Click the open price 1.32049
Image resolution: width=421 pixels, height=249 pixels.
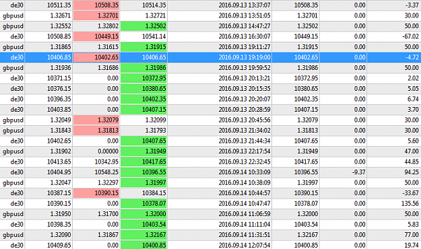(61, 120)
